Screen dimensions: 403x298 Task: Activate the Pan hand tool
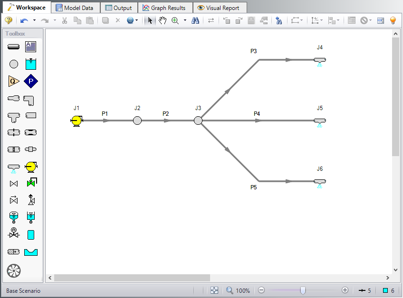163,20
